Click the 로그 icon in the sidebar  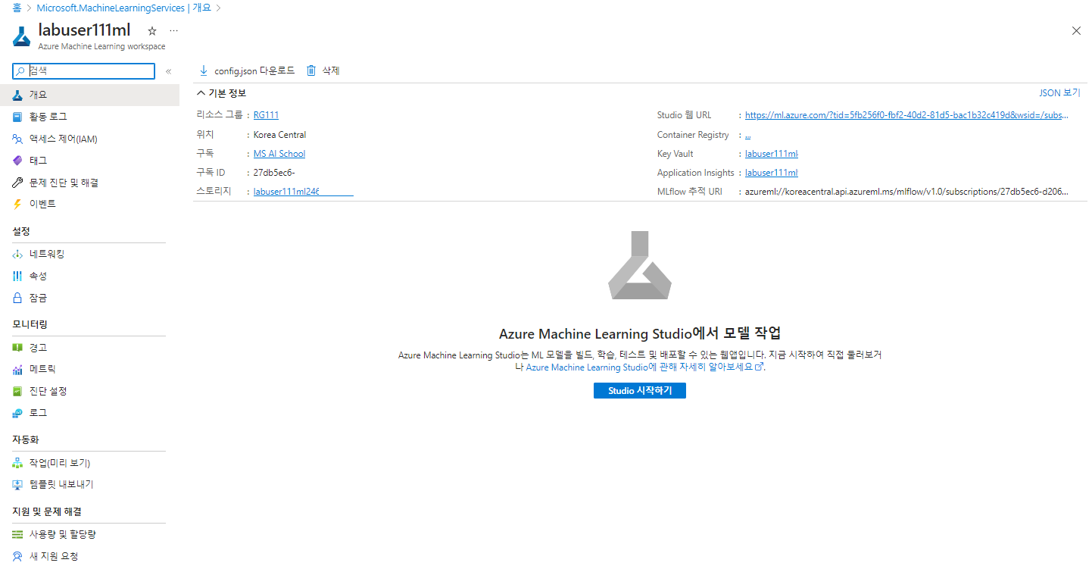[17, 413]
